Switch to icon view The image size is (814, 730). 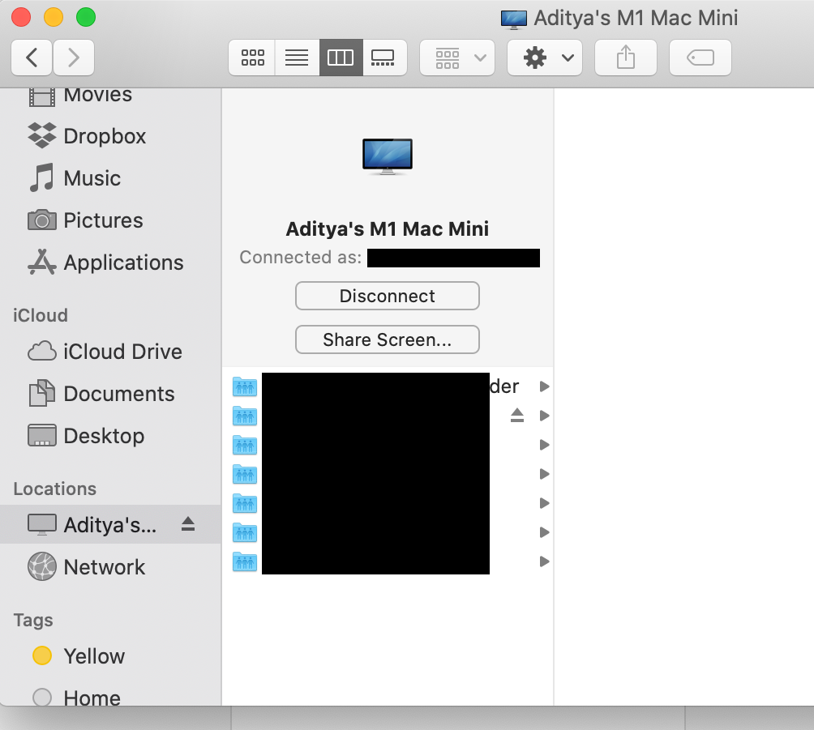252,58
